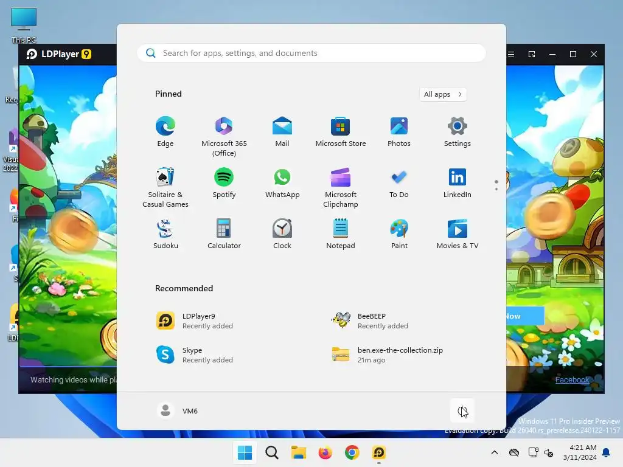Image resolution: width=623 pixels, height=467 pixels.
Task: Launch Movies & TV
Action: tap(458, 234)
